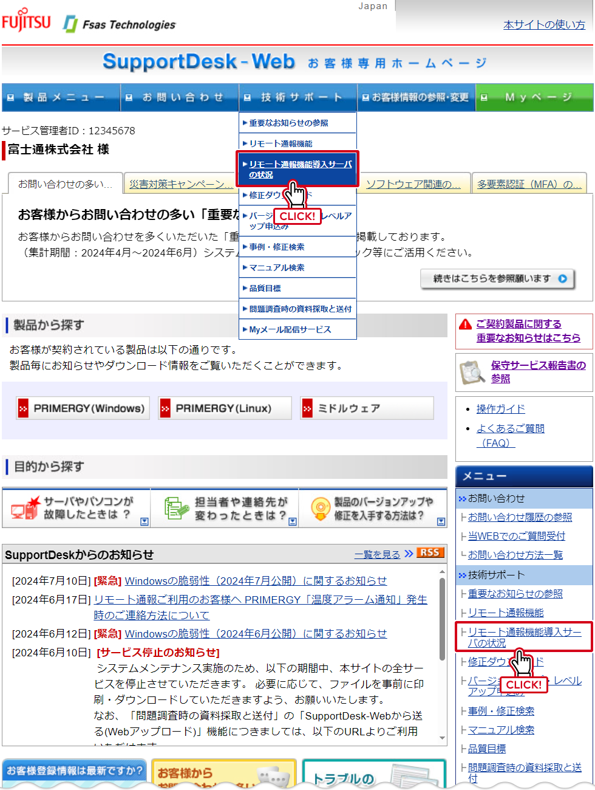Click the news list scrollbar down arrow
Screen dimensions: 595x790
point(443,739)
